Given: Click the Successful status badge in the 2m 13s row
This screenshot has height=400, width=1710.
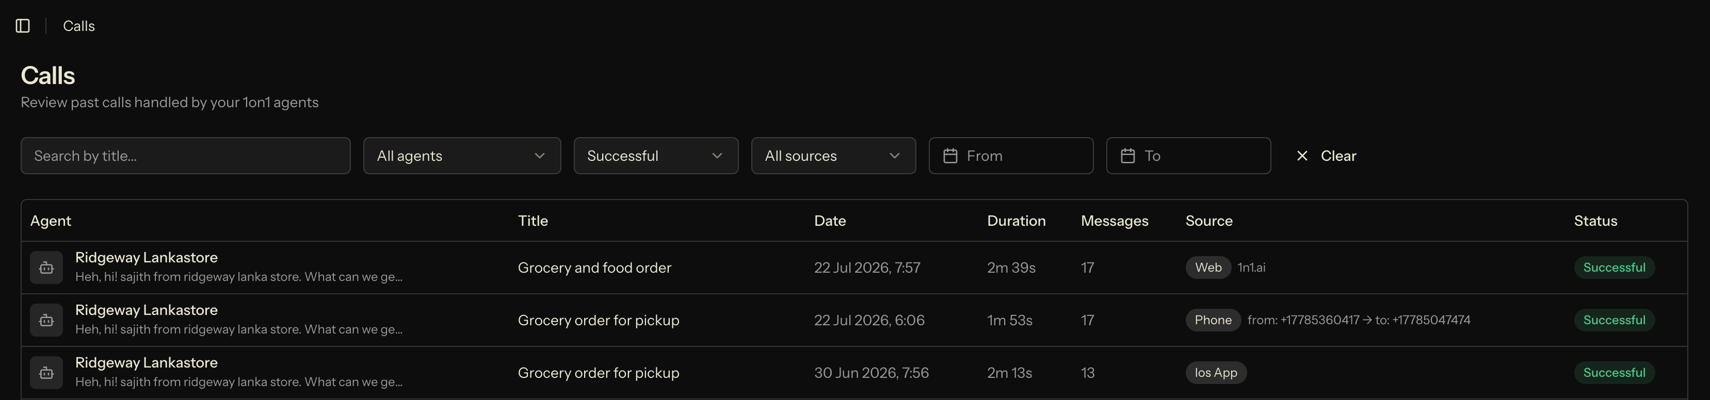Looking at the screenshot, I should point(1614,373).
